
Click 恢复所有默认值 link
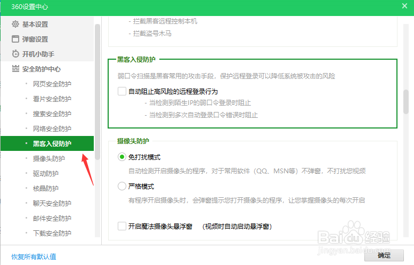coord(34,256)
